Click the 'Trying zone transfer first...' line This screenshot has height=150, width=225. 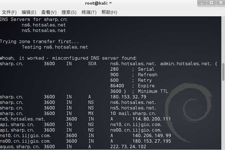click(x=39, y=41)
